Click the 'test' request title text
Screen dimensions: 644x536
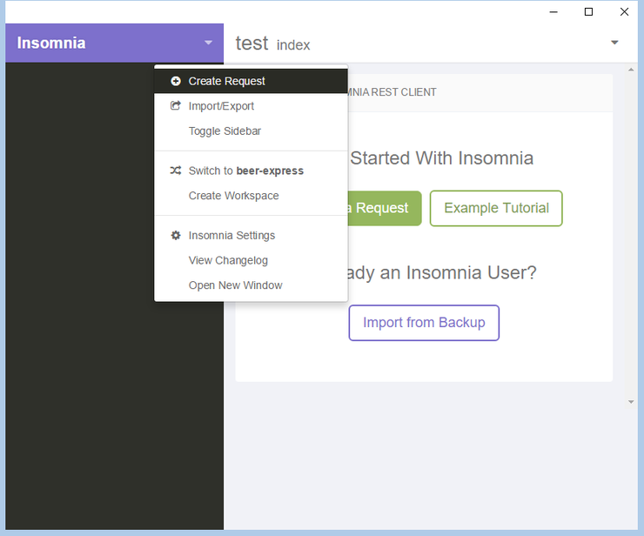click(x=252, y=44)
